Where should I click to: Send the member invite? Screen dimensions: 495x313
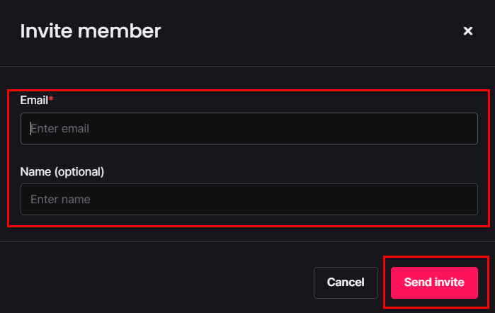[x=434, y=283]
